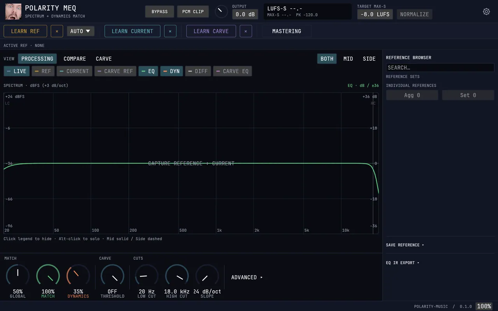
Task: Click the Carve Threshold knob
Action: click(x=112, y=276)
